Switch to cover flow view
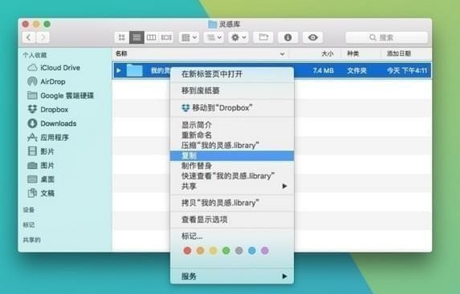This screenshot has width=460, height=294. pyautogui.click(x=166, y=38)
